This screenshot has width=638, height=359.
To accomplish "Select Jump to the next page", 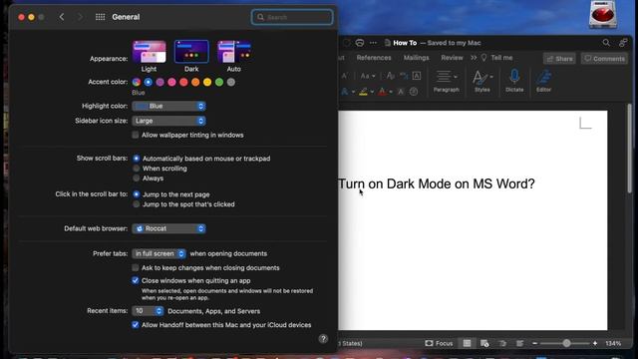I will pyautogui.click(x=137, y=194).
